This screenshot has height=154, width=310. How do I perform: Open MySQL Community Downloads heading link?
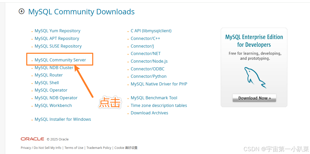[81, 12]
